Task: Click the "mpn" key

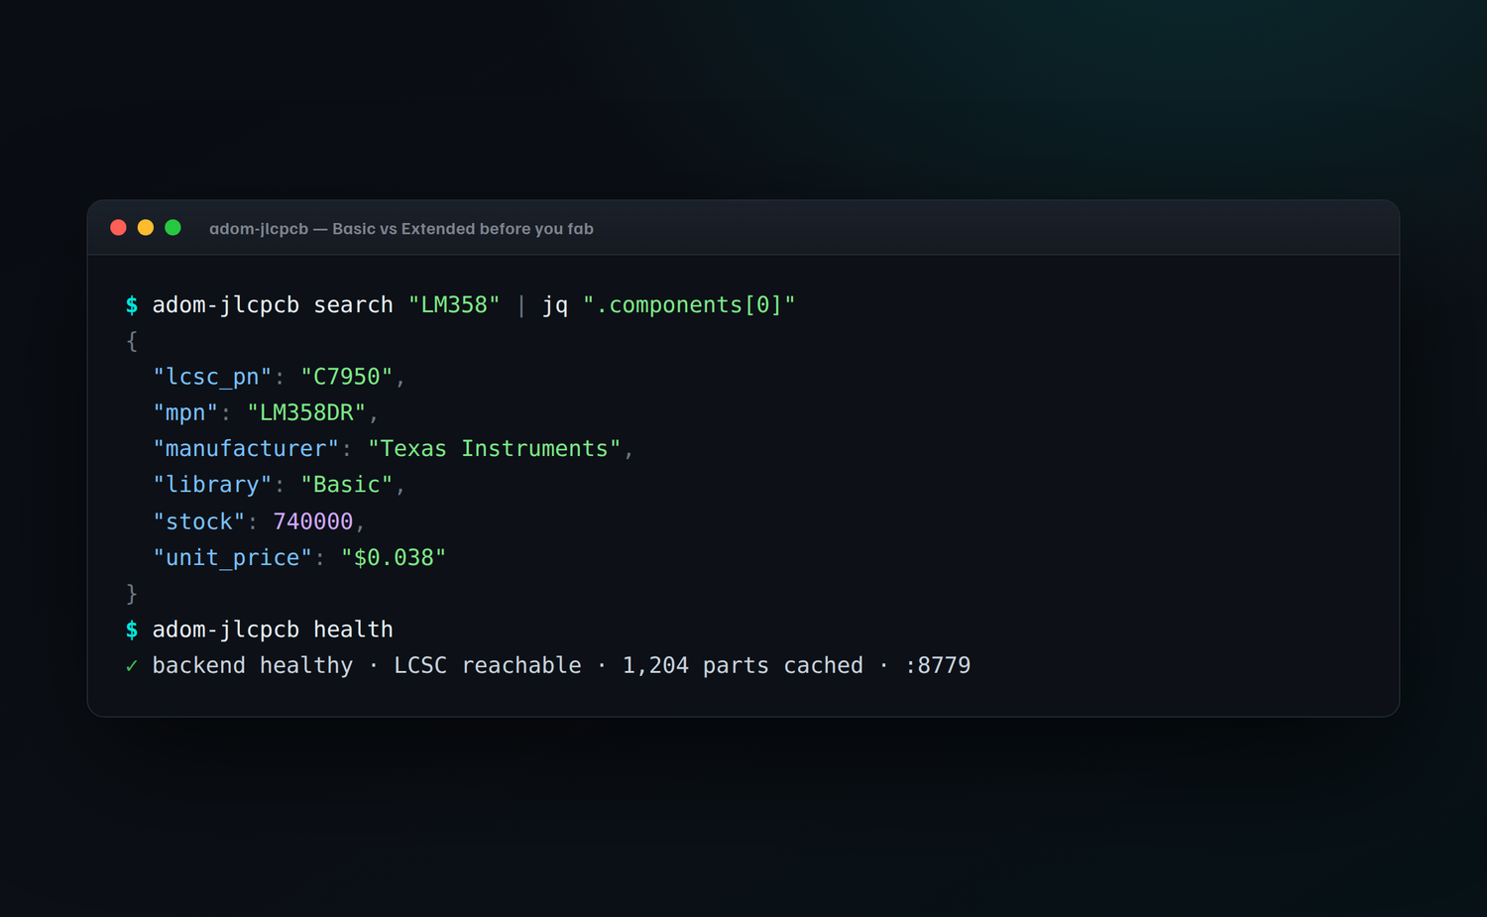Action: [185, 413]
